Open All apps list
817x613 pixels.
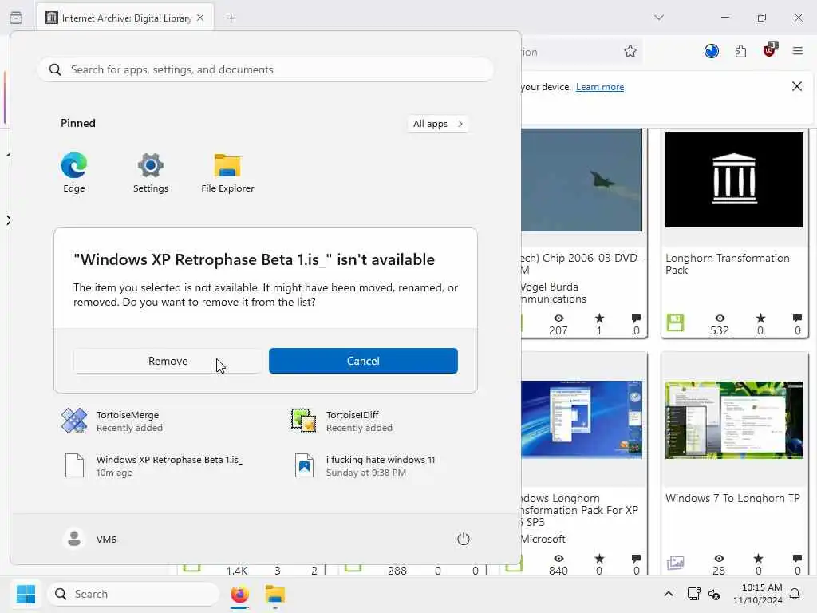tap(438, 124)
